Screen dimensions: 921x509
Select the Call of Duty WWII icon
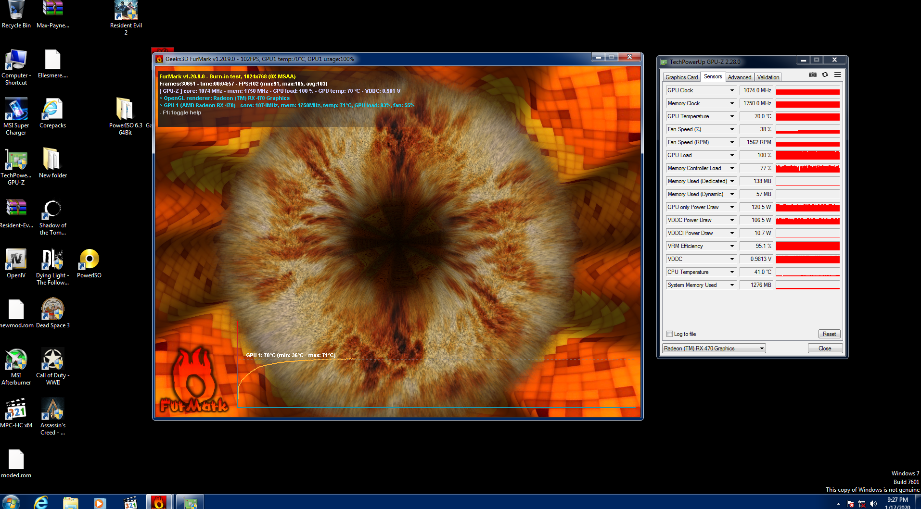click(x=53, y=367)
